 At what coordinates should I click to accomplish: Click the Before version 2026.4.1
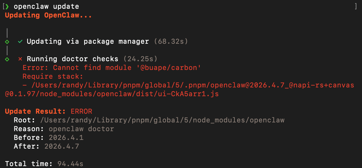pyautogui.click(x=66, y=138)
